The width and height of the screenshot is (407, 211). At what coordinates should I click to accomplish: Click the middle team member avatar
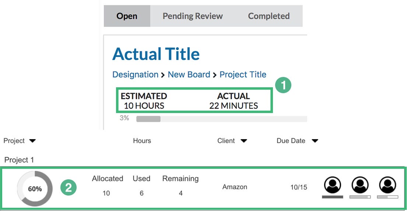click(x=360, y=184)
